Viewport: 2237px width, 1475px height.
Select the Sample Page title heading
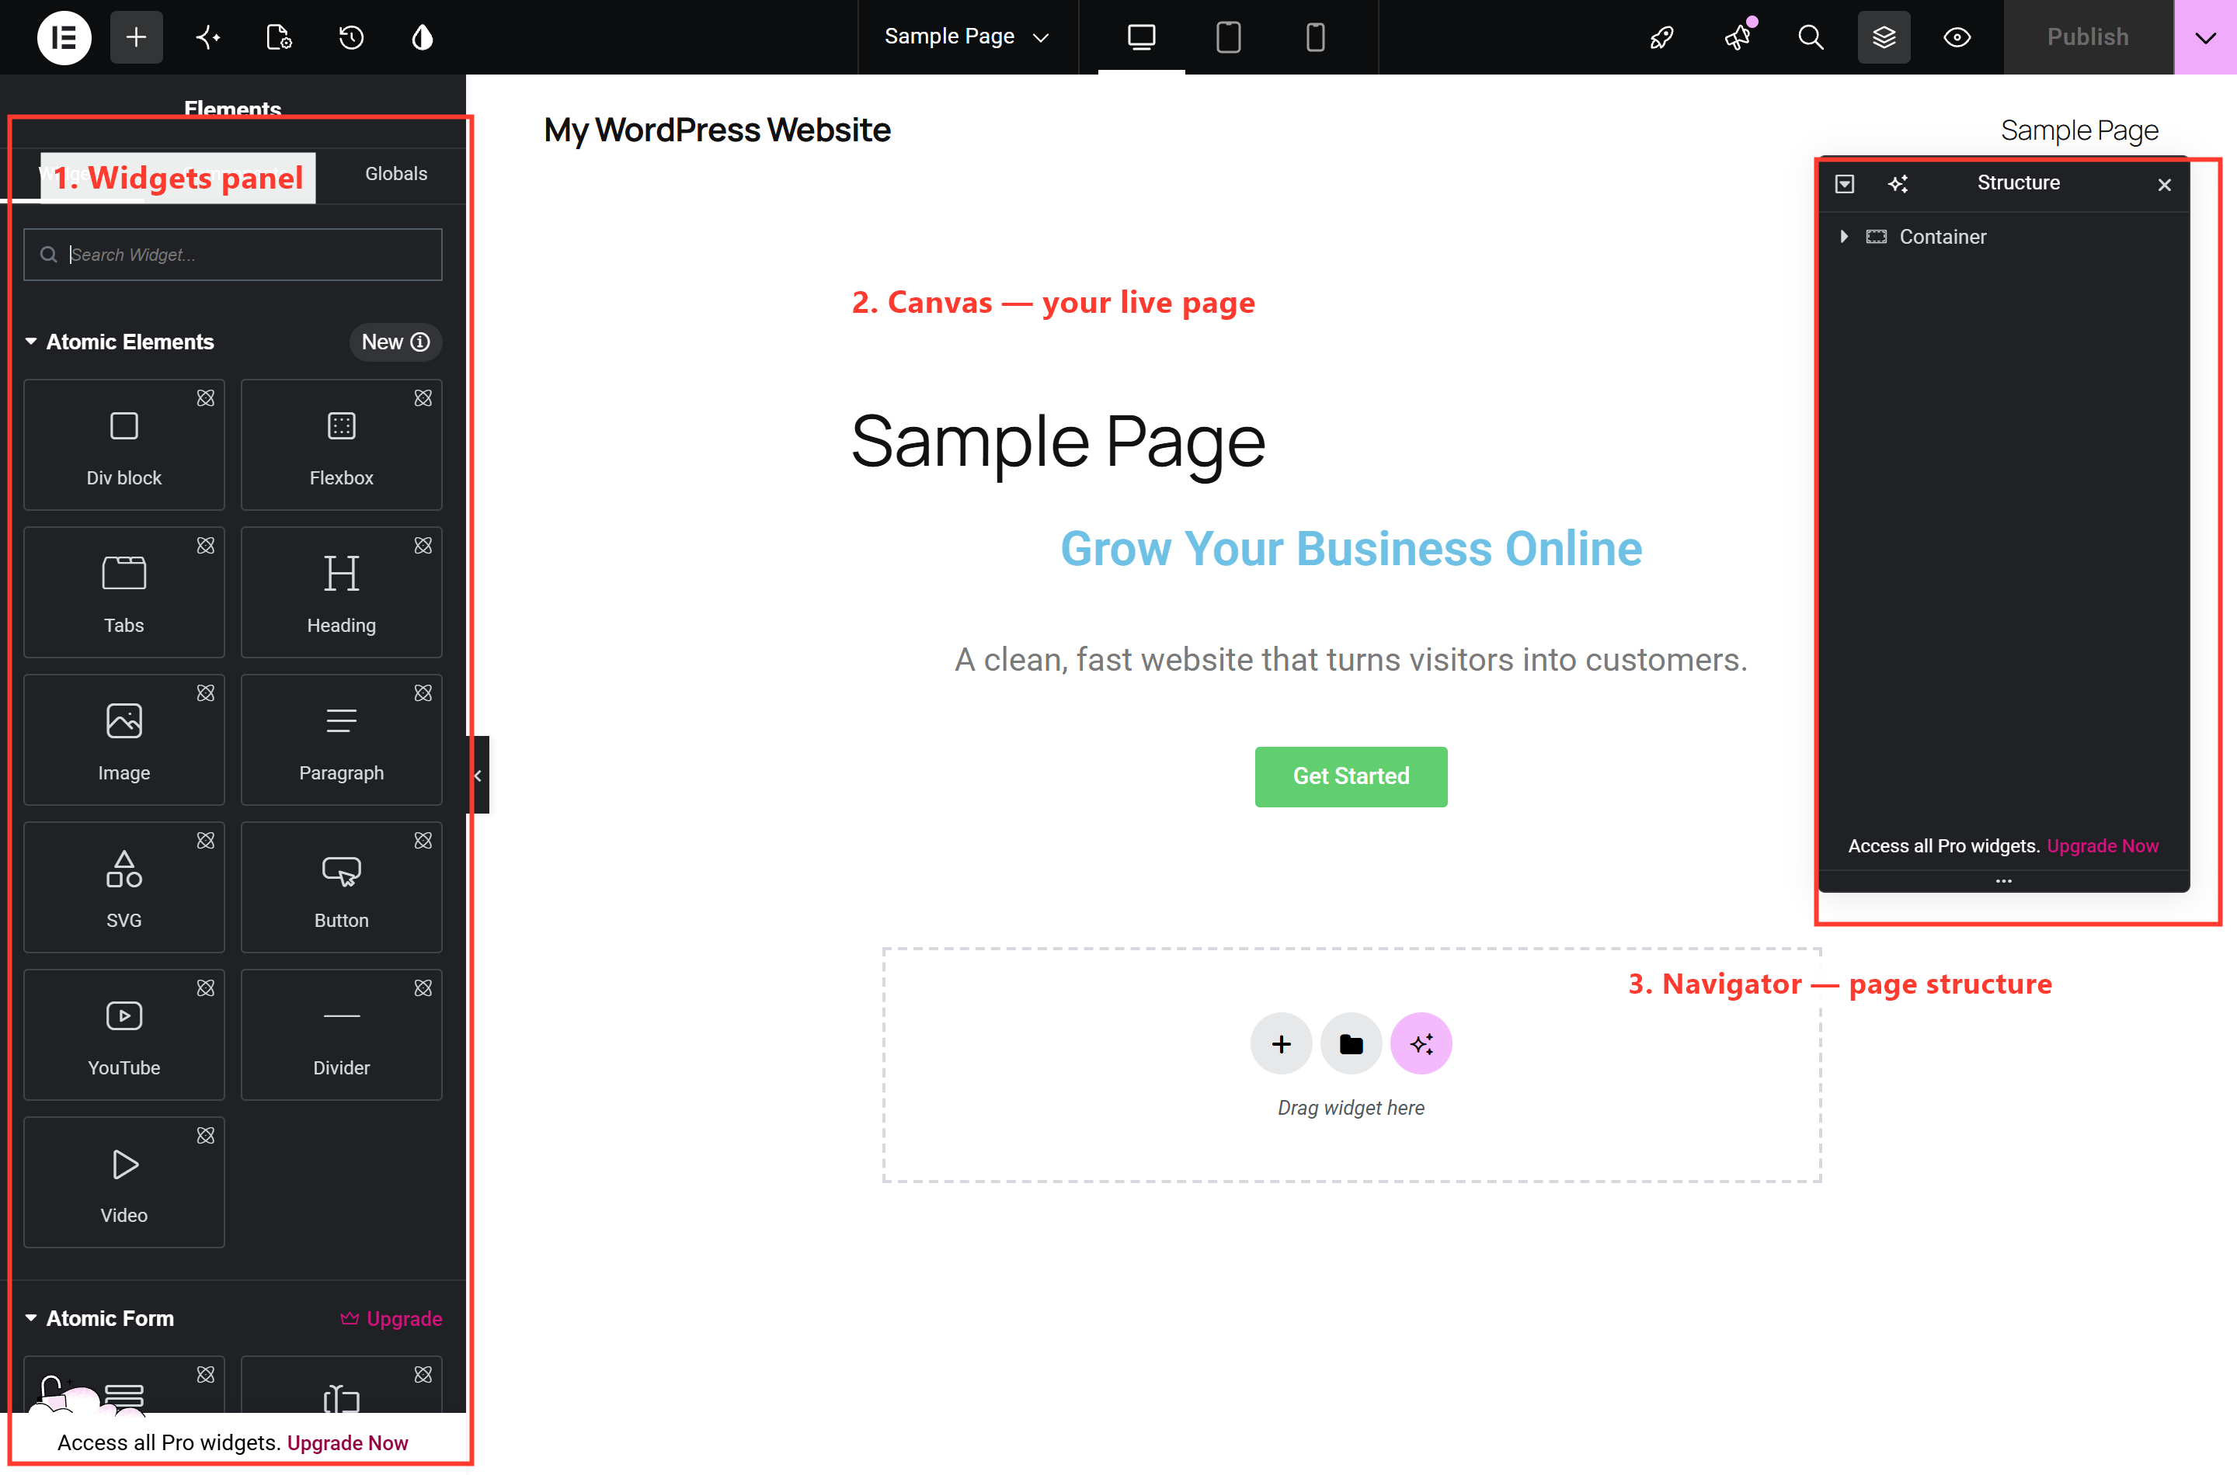click(1058, 442)
